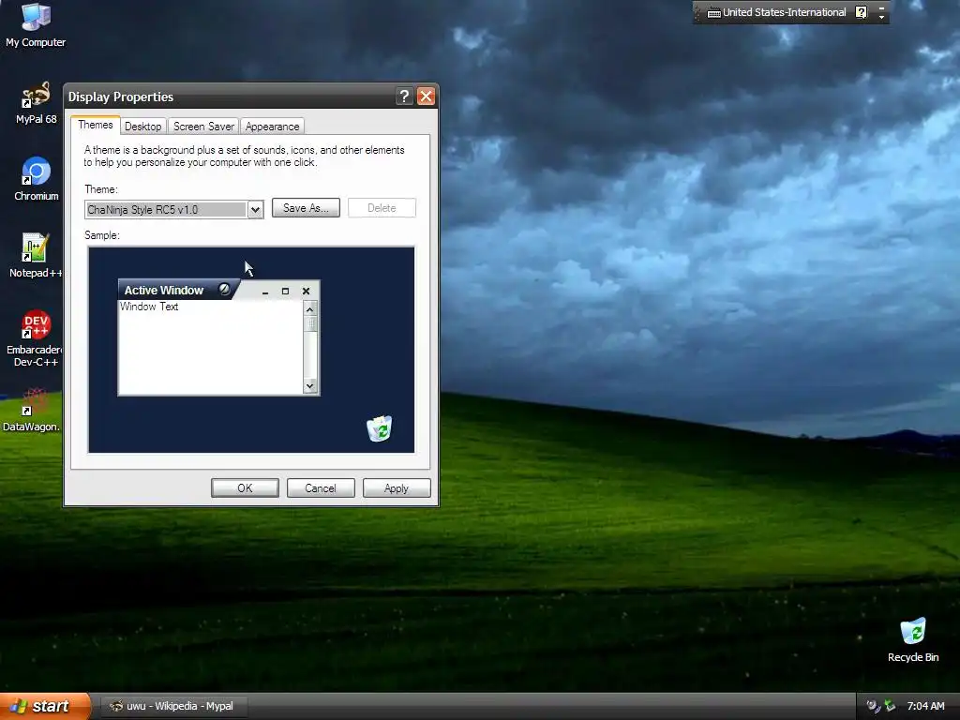Click the first system tray icon
This screenshot has height=720, width=960.
873,706
